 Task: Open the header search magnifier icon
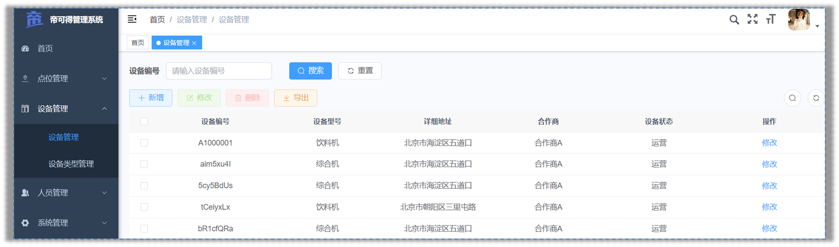pyautogui.click(x=734, y=19)
